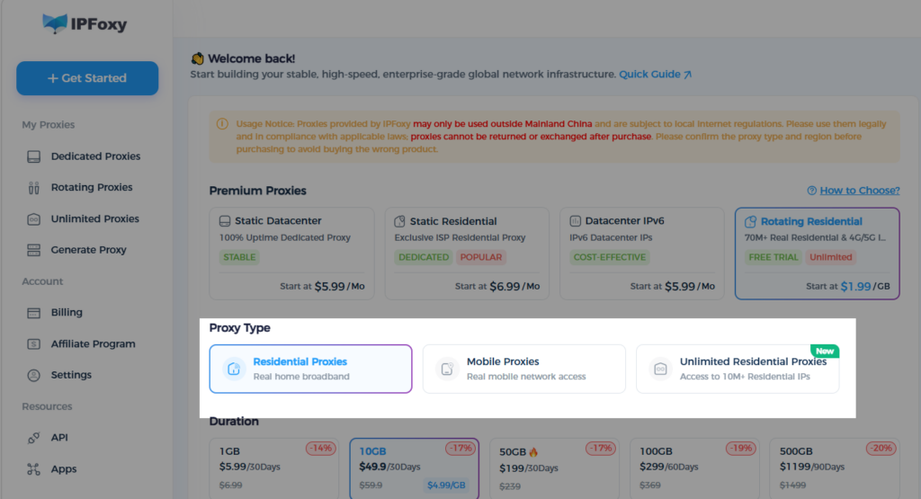Open the Quick Guide link
The image size is (921, 499).
655,74
